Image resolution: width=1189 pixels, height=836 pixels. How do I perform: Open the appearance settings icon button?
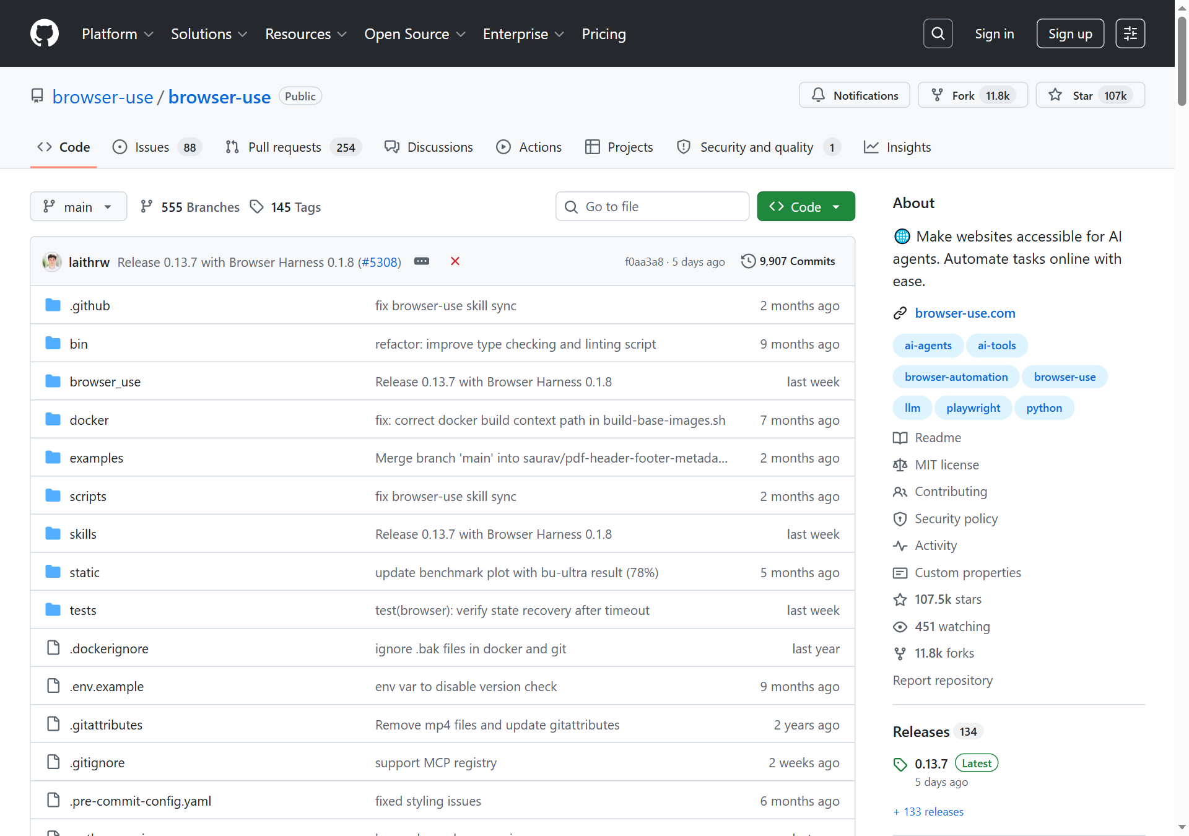point(1130,33)
